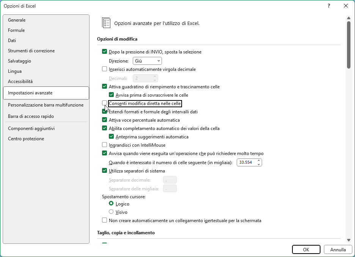The width and height of the screenshot is (355, 257).
Task: Open the help question mark icon
Action: [x=329, y=6]
